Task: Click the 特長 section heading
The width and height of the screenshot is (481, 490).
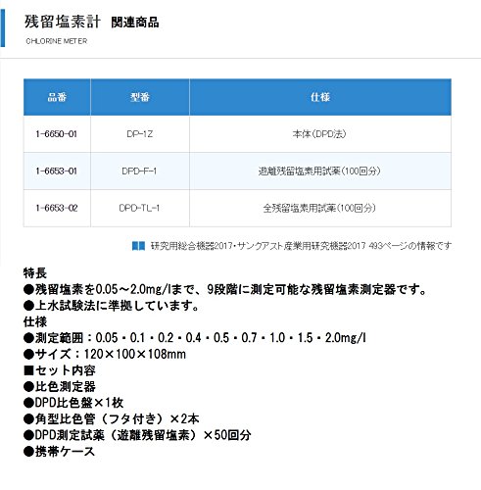Action: pyautogui.click(x=35, y=273)
